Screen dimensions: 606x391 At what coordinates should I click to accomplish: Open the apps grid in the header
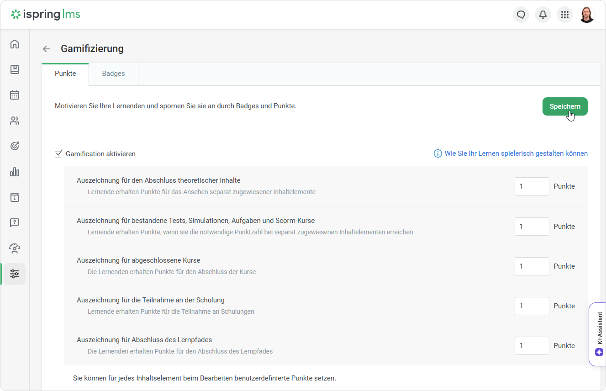pyautogui.click(x=565, y=14)
